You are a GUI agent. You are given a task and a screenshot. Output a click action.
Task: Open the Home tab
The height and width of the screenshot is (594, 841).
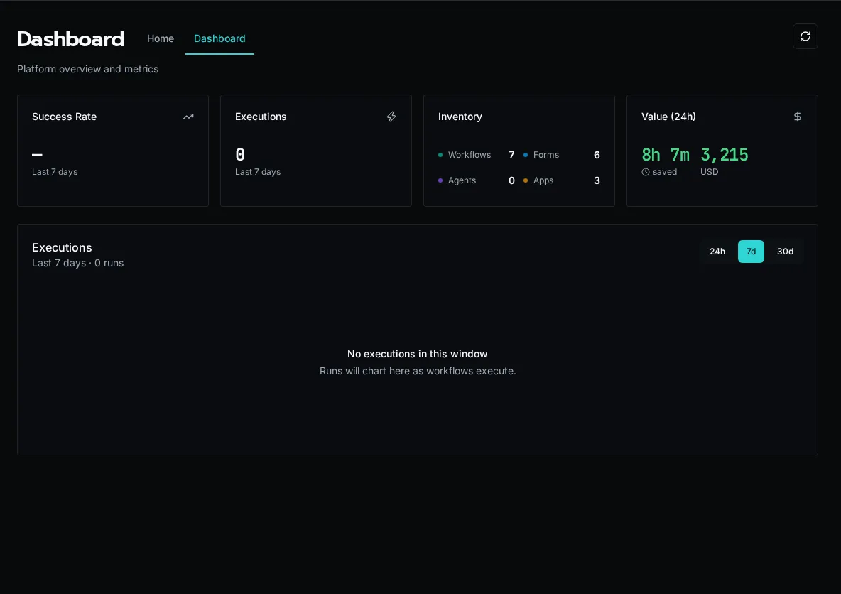point(161,38)
